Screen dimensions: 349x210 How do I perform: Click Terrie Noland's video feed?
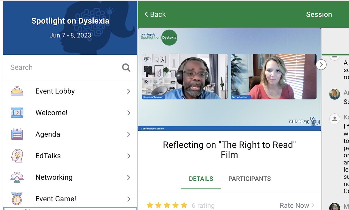tap(274, 76)
